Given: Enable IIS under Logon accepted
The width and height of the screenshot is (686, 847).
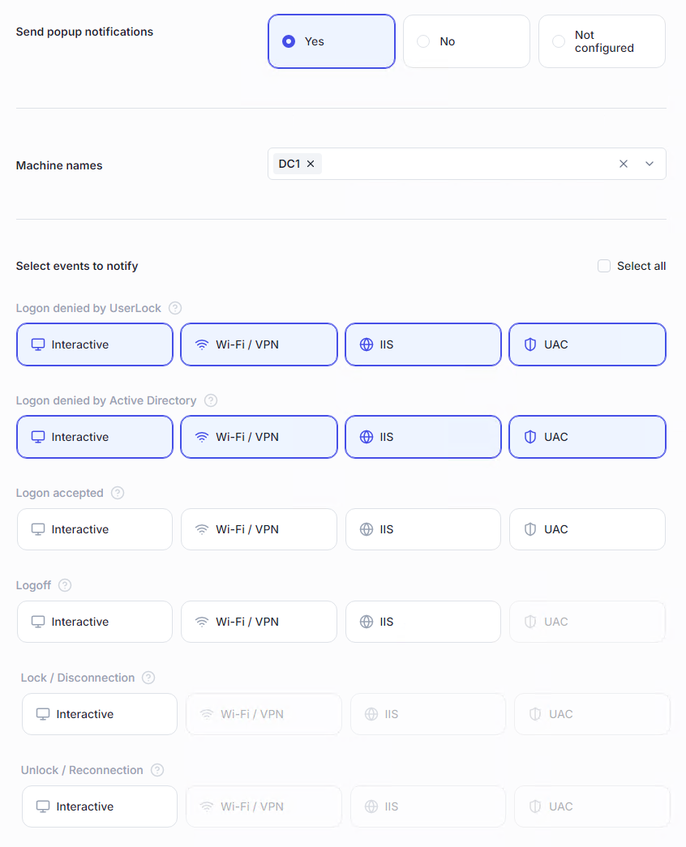Looking at the screenshot, I should point(422,529).
